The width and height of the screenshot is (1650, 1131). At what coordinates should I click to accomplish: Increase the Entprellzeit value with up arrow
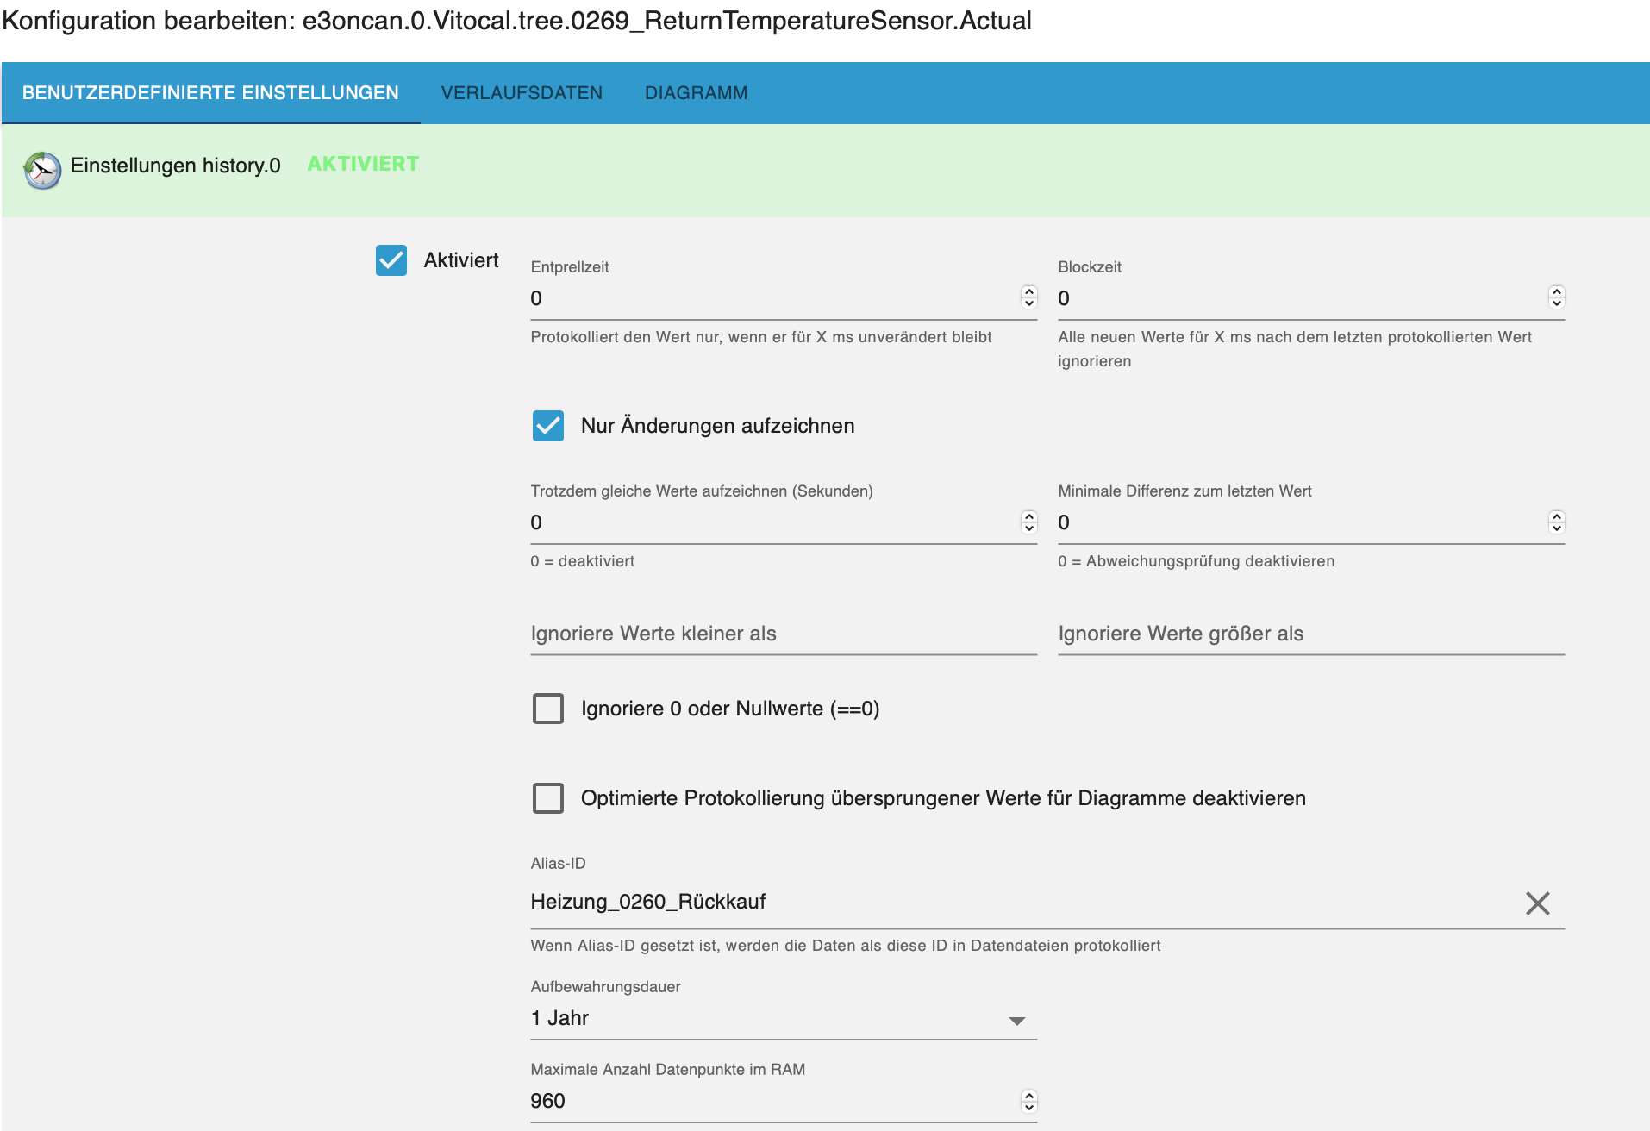1029,291
